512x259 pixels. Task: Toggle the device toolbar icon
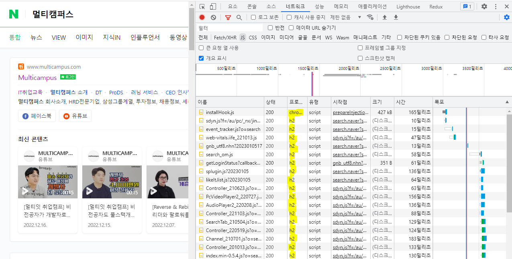(213, 6)
